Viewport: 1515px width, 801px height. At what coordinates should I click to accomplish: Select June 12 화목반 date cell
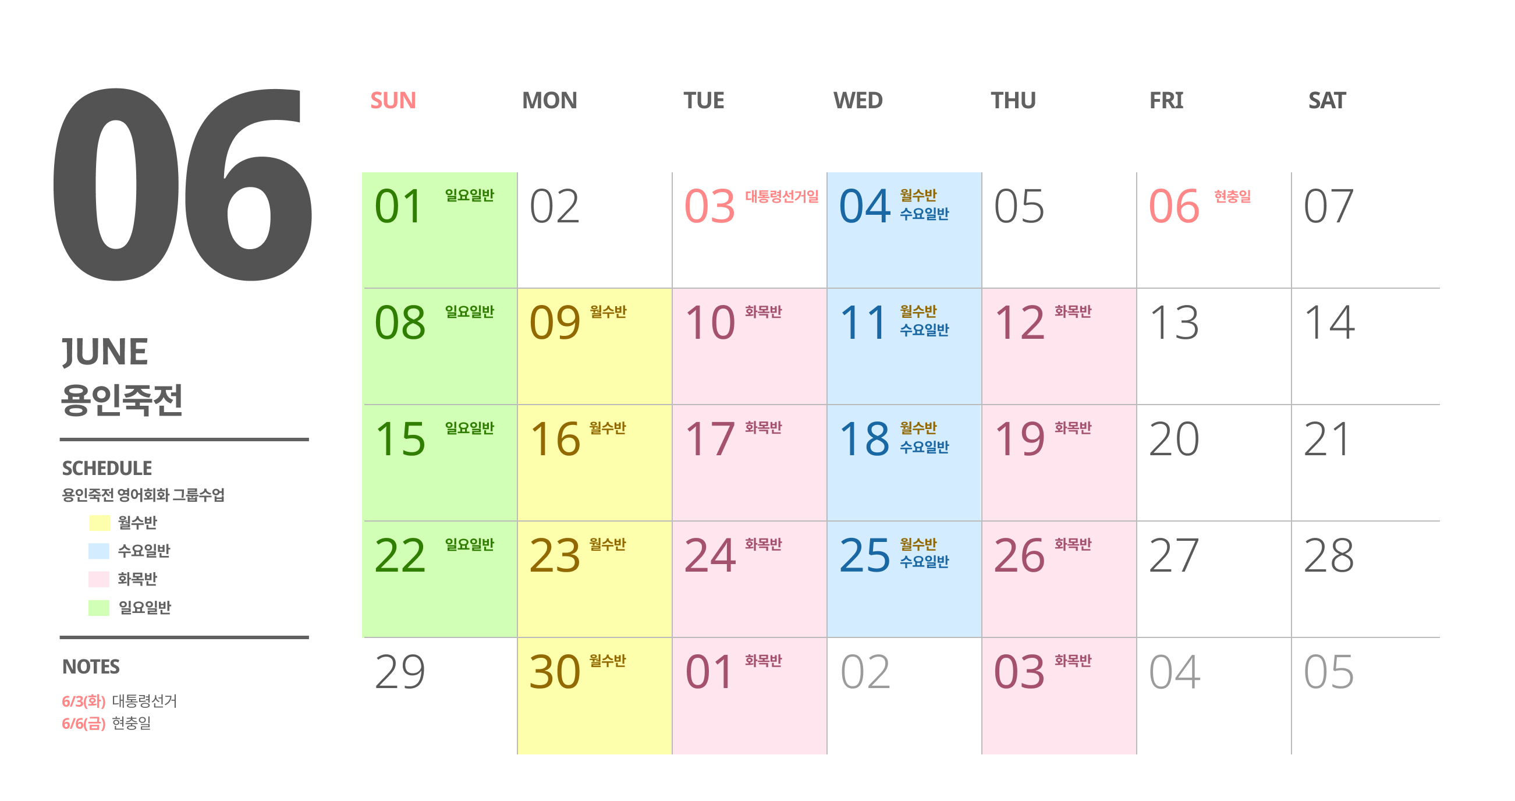tap(1059, 346)
